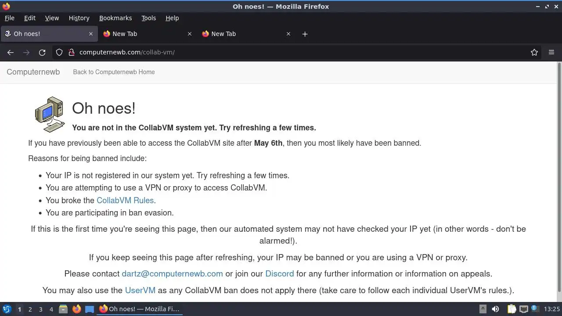Click 'Reasons for being banned include:' text
Screen dimensions: 562x316
pyautogui.click(x=87, y=158)
